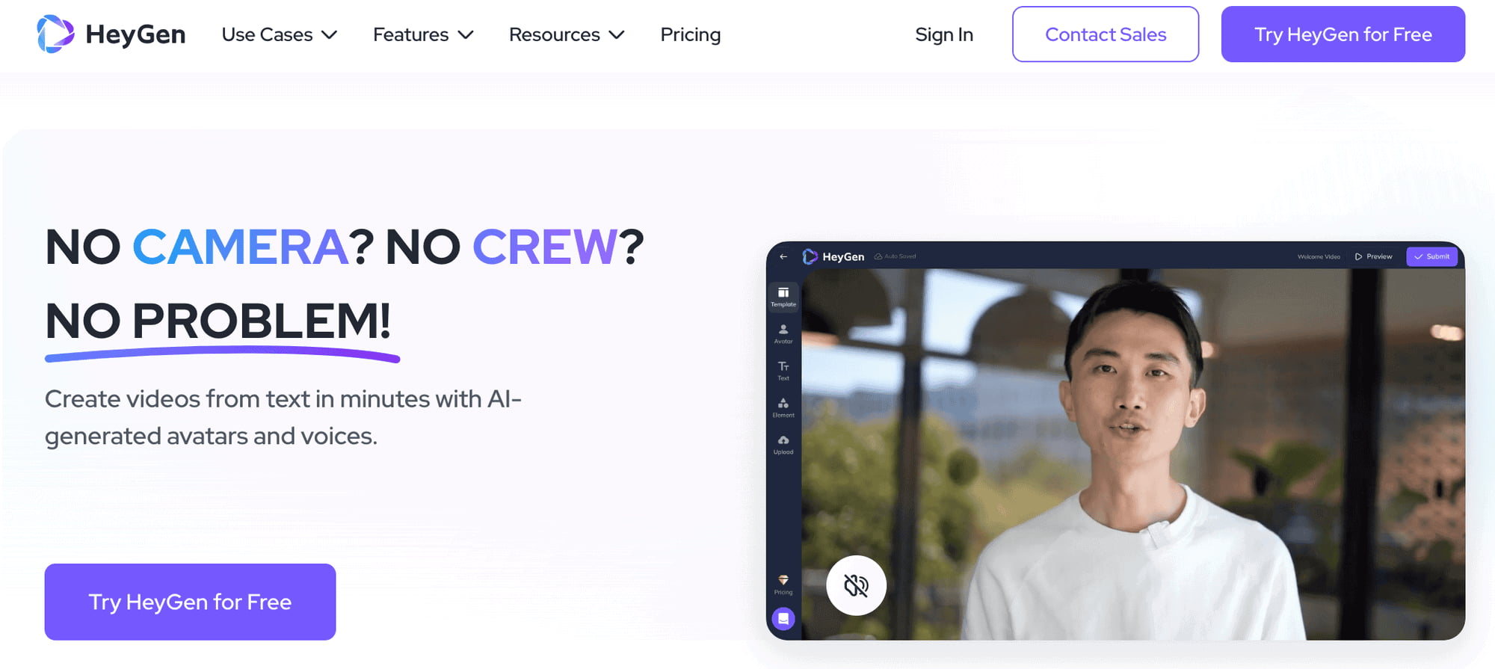Click the HeyGen logo in the site header
1495x669 pixels.
pos(111,34)
